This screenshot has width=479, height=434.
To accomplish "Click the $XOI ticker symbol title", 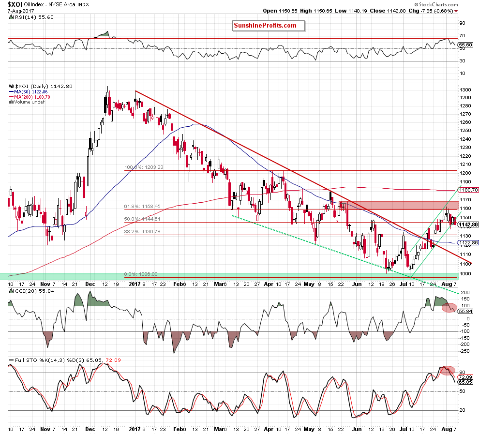I will pyautogui.click(x=15, y=4).
